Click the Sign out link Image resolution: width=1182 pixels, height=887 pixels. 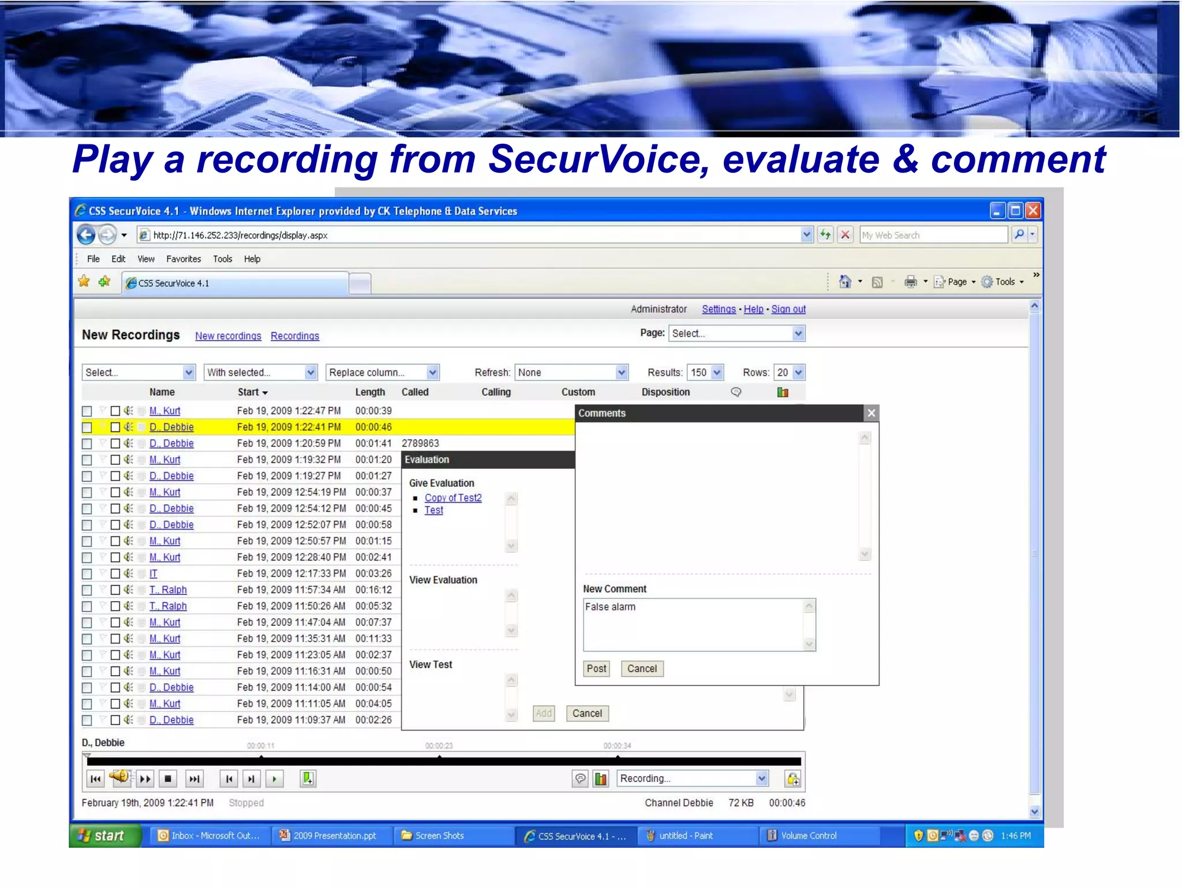pos(788,309)
